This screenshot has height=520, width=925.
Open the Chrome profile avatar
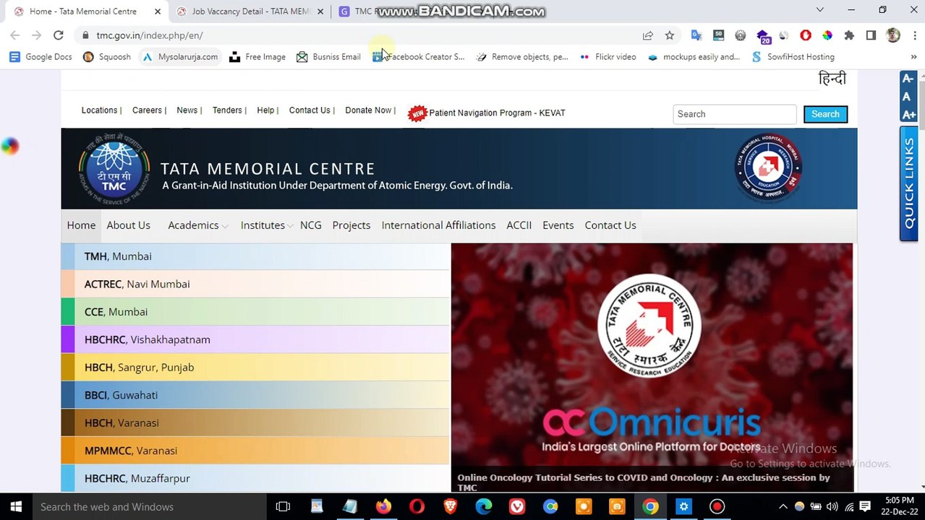[x=893, y=35]
